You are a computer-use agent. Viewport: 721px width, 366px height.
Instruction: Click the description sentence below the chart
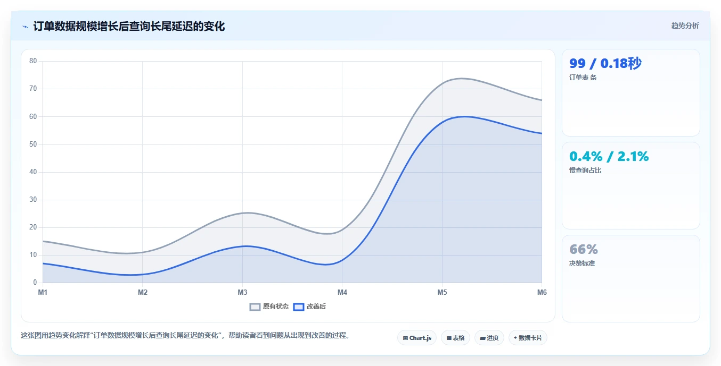pyautogui.click(x=185, y=336)
